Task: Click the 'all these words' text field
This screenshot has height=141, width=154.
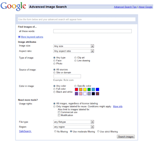Action: pos(92,31)
